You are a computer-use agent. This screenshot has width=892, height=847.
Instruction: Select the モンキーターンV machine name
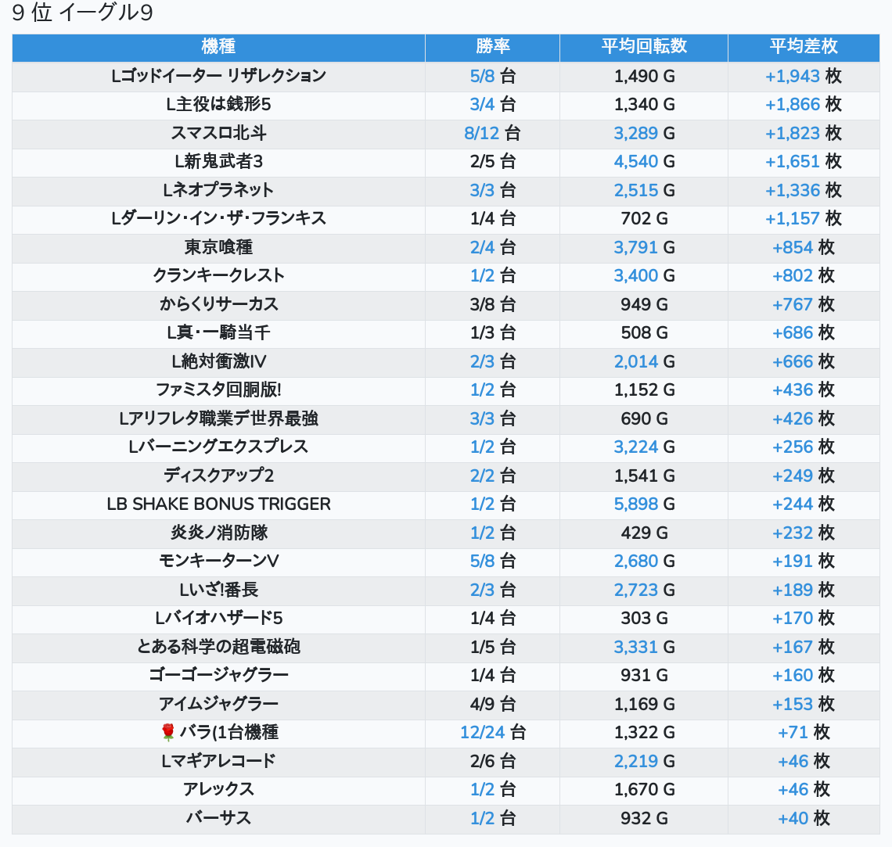(218, 561)
